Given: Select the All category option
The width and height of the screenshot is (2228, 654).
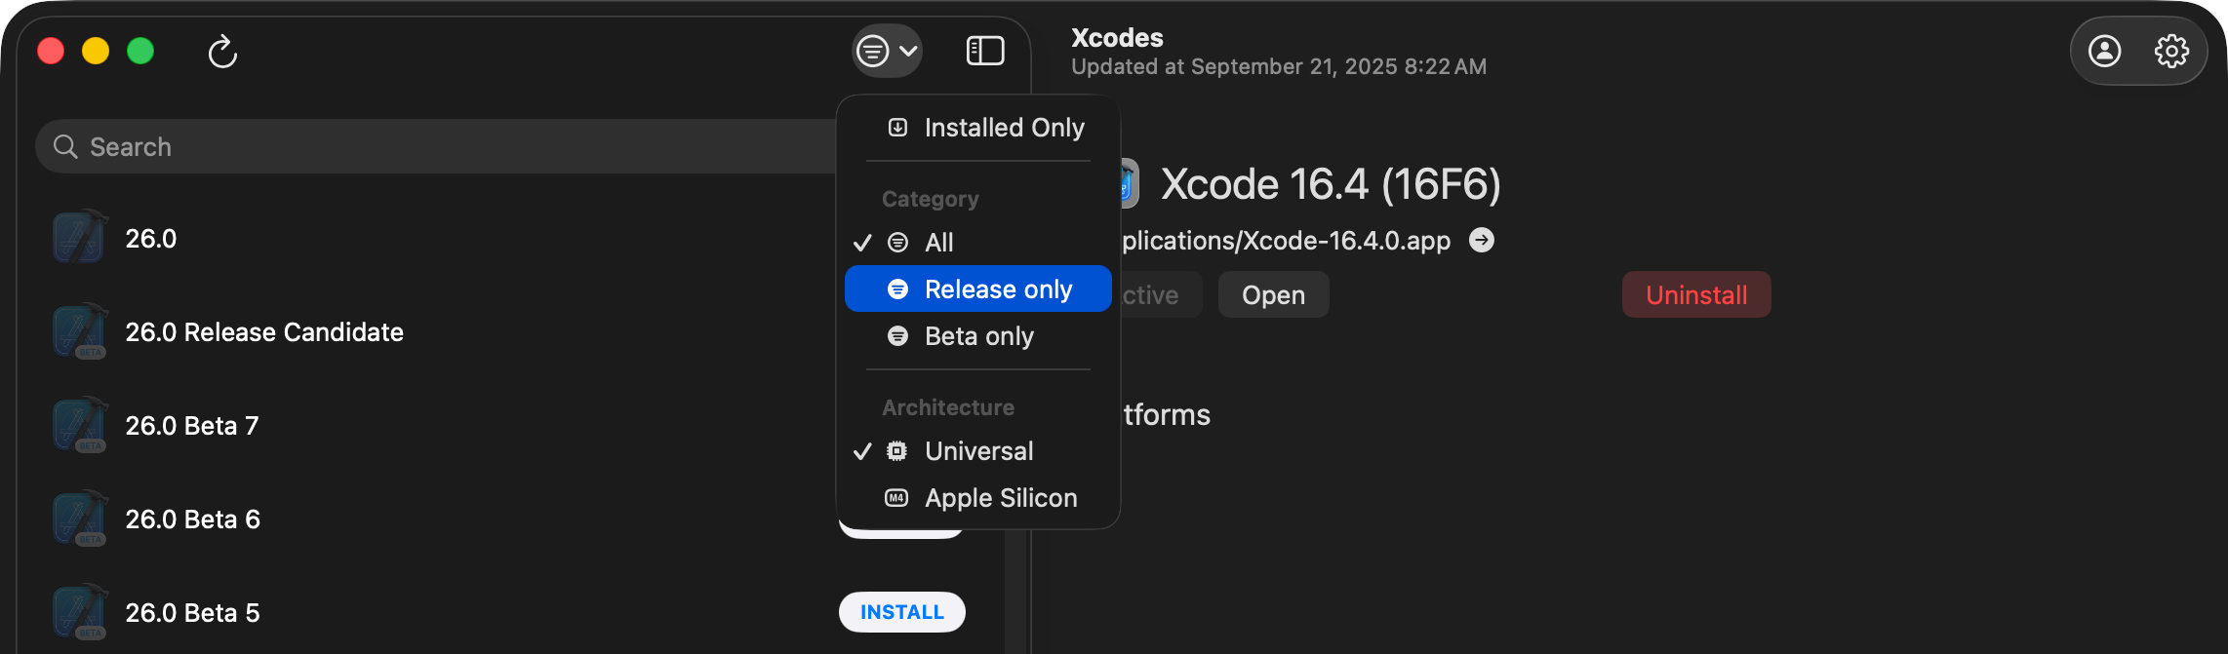Looking at the screenshot, I should pyautogui.click(x=938, y=243).
